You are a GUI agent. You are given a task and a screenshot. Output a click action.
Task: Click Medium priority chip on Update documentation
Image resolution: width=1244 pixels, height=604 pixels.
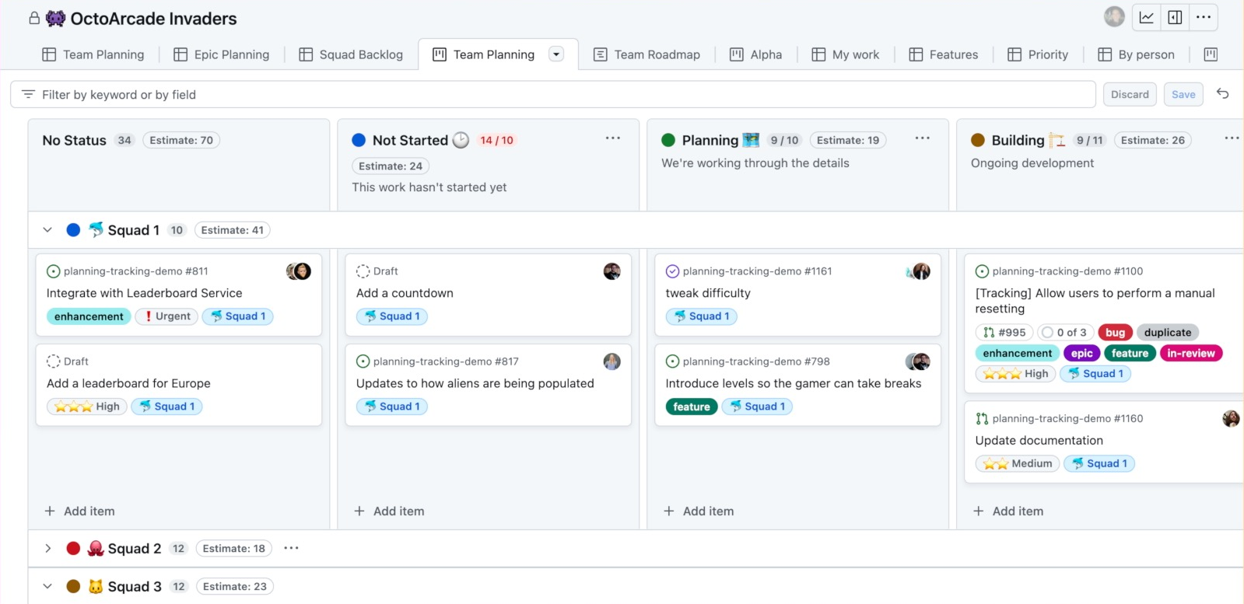coord(1018,463)
